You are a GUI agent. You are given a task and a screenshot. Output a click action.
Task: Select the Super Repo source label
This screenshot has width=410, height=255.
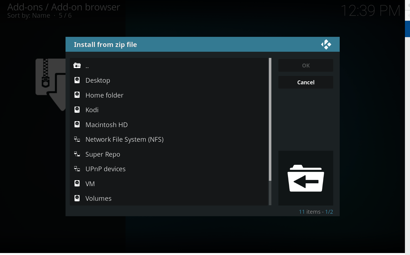[x=103, y=154]
